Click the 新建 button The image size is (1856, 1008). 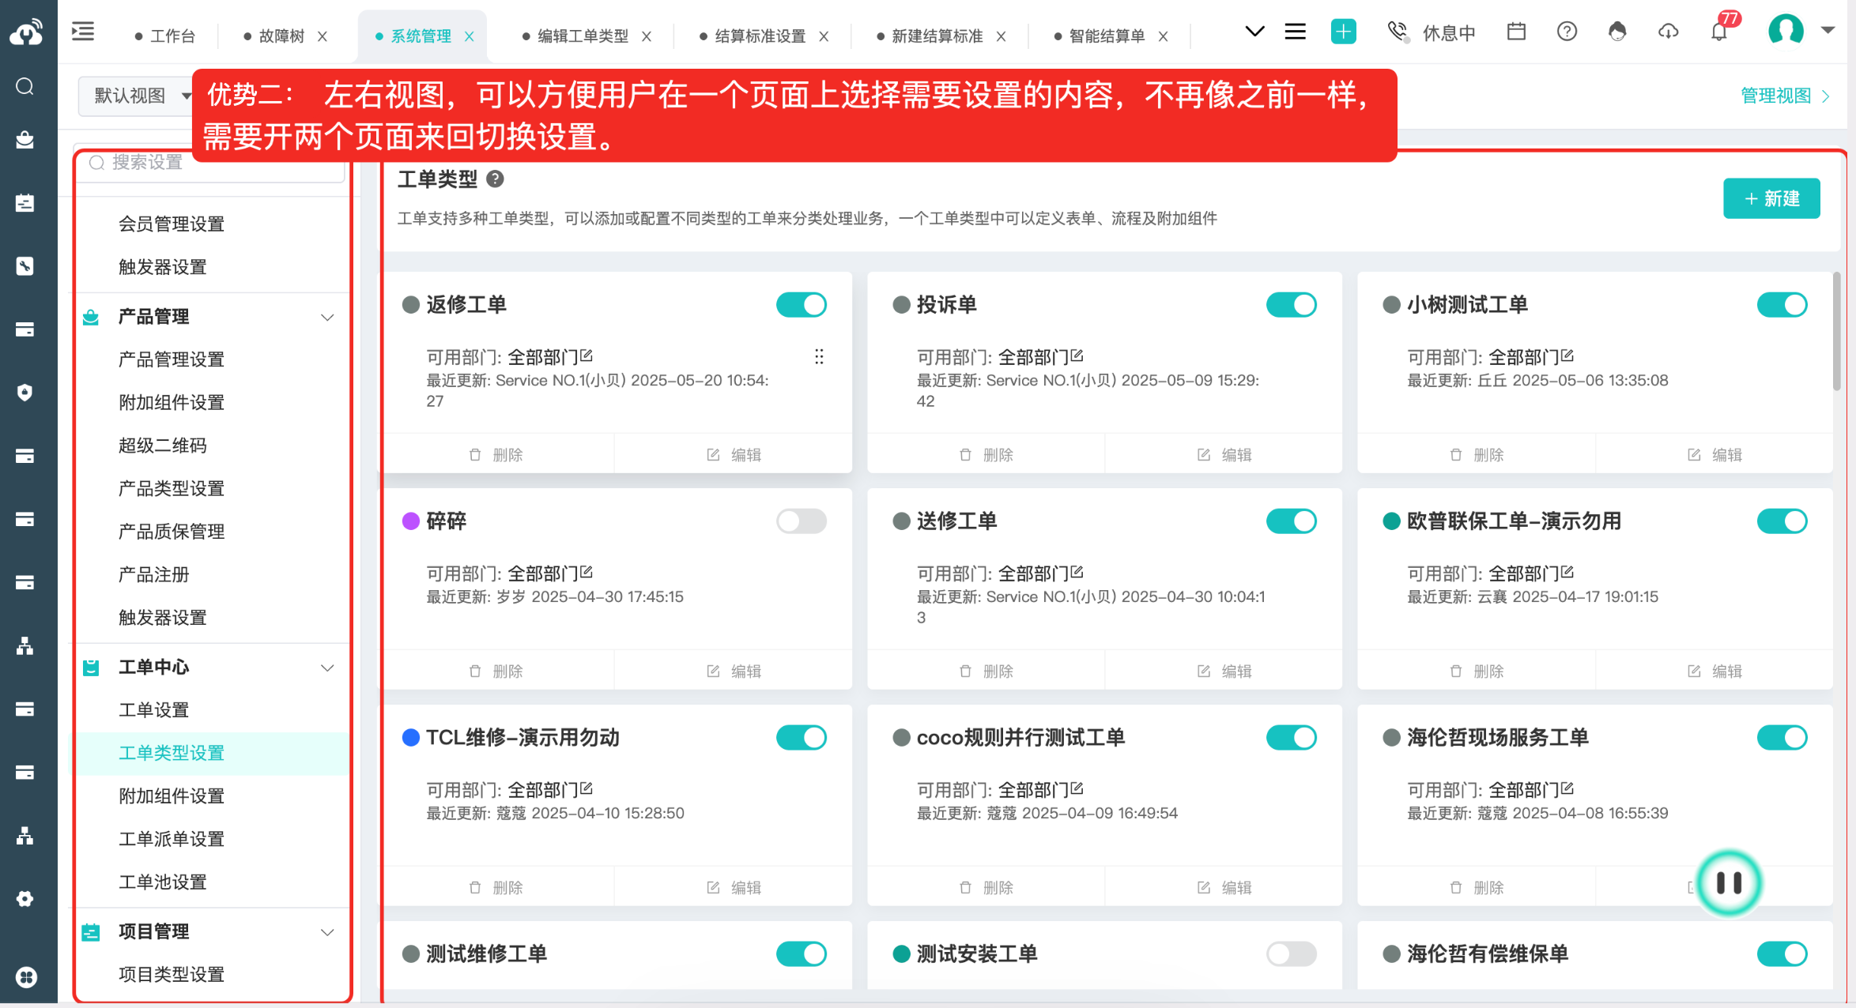point(1771,198)
